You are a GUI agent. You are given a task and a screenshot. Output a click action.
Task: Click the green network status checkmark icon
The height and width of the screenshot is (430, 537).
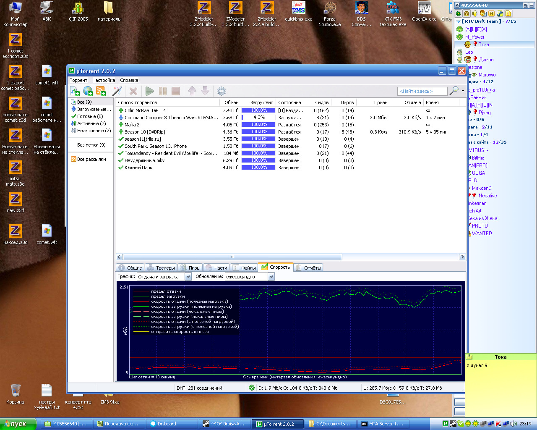coord(252,388)
